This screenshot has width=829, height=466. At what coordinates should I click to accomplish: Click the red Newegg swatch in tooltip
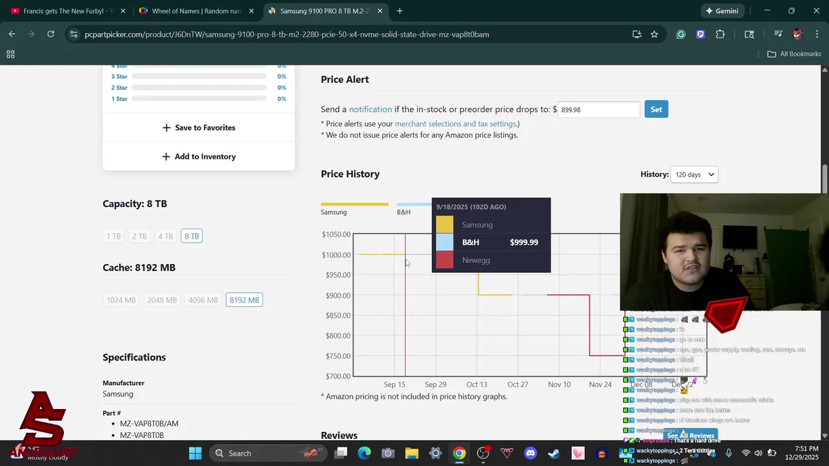[445, 260]
